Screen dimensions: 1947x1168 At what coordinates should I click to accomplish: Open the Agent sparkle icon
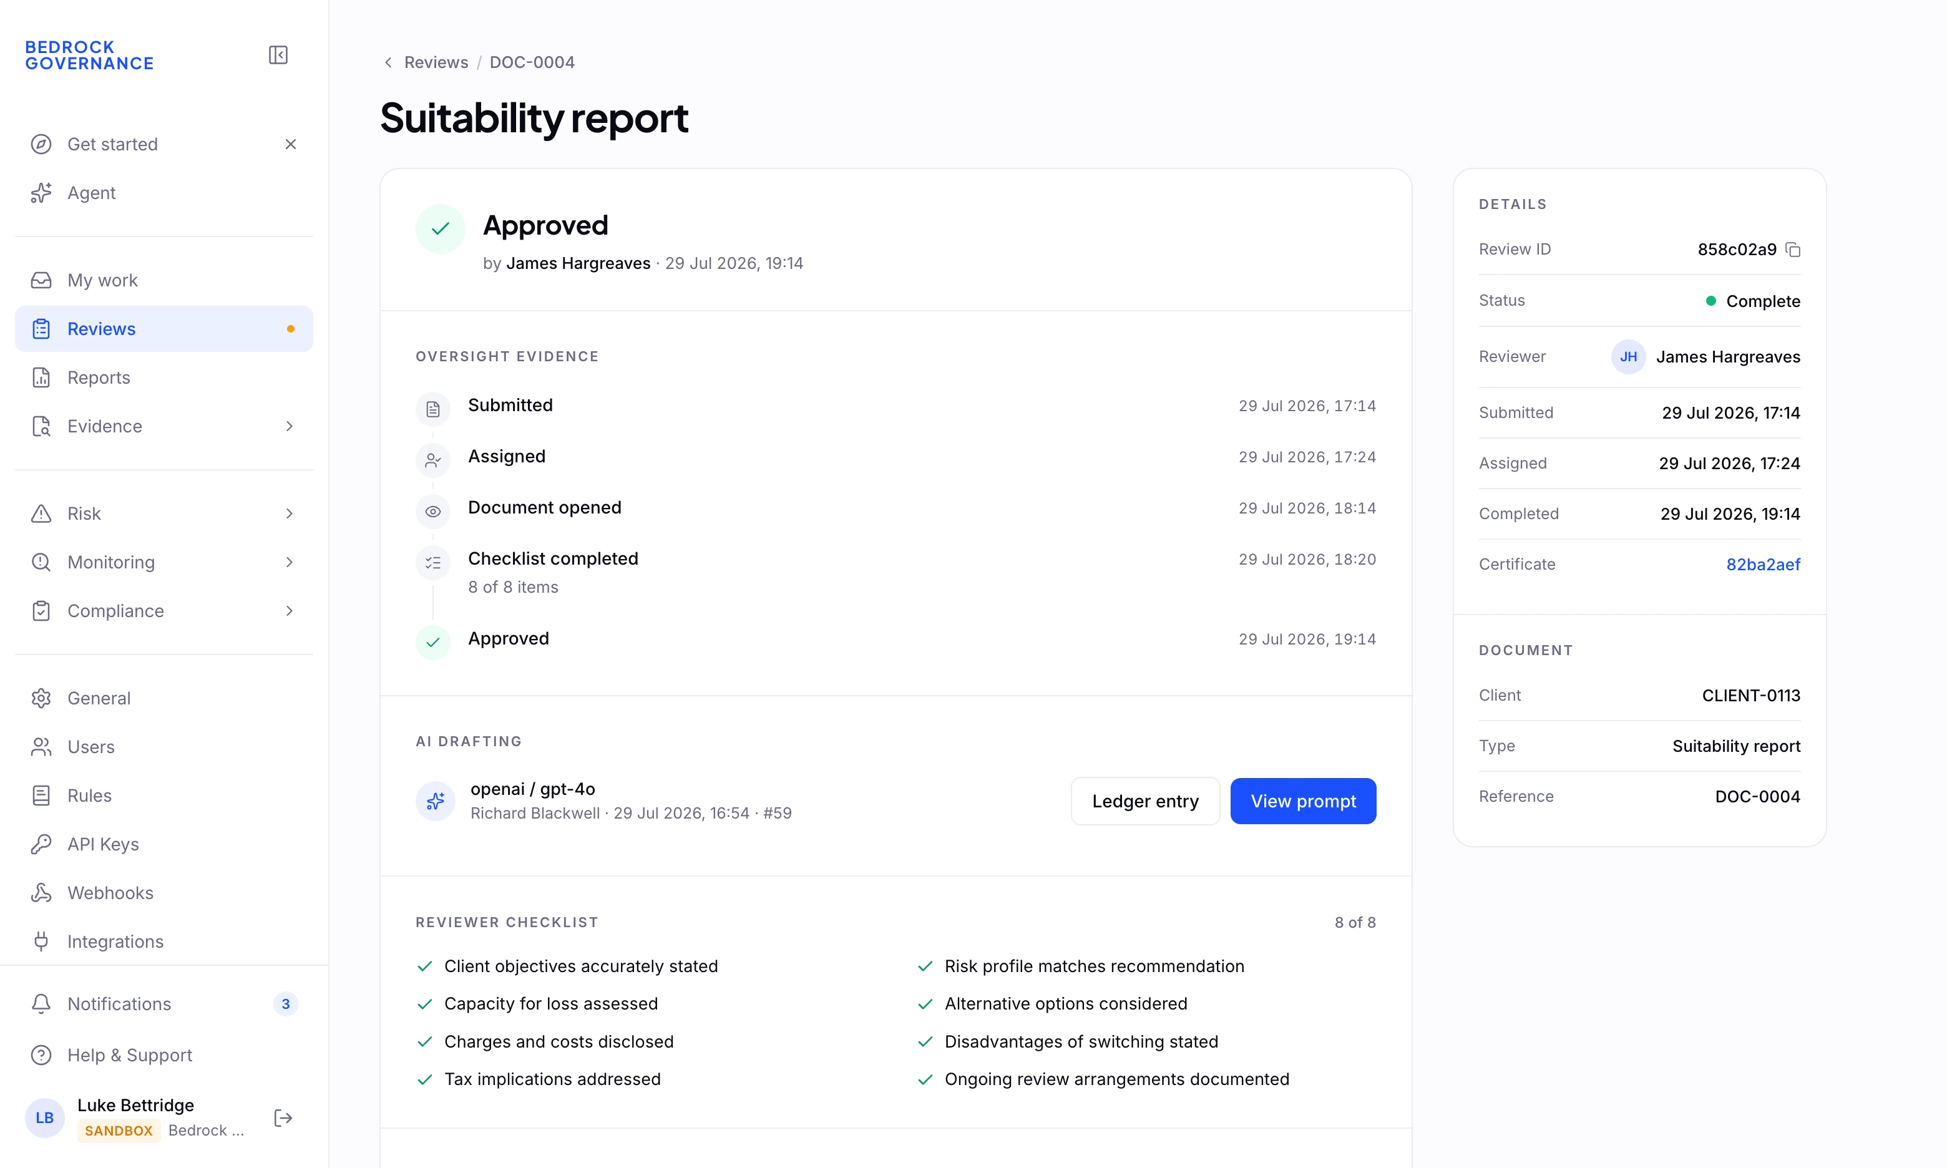pos(41,193)
